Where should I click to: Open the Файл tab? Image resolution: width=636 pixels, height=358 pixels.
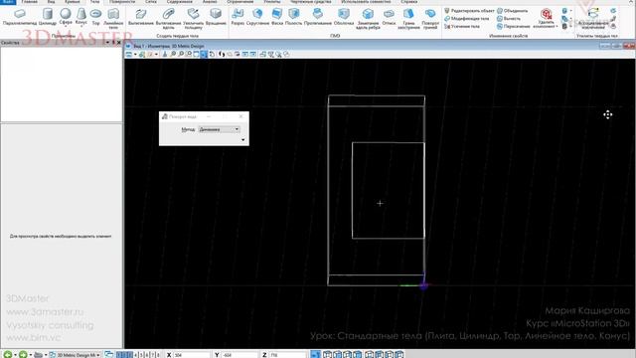pos(8,2)
